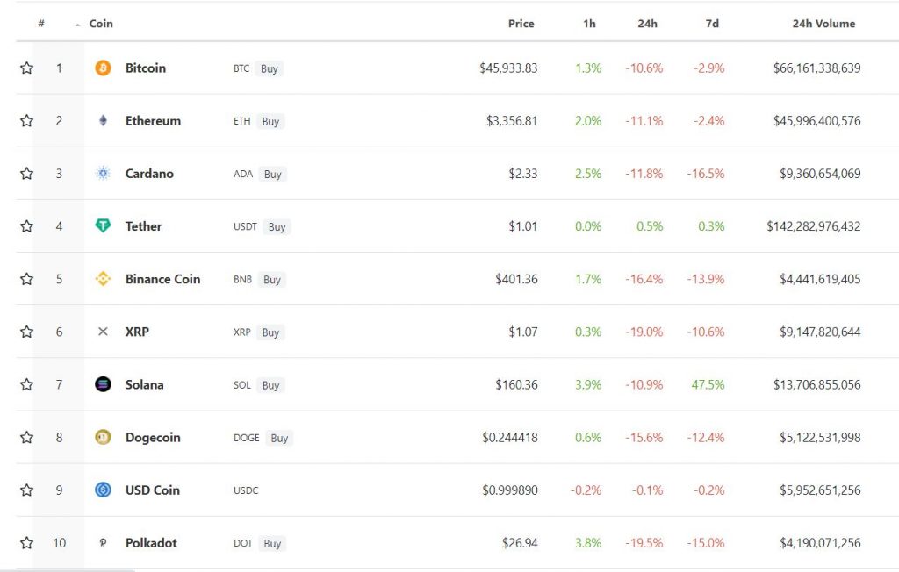Image resolution: width=899 pixels, height=572 pixels.
Task: Open the Polkadot coin link
Action: click(x=151, y=543)
